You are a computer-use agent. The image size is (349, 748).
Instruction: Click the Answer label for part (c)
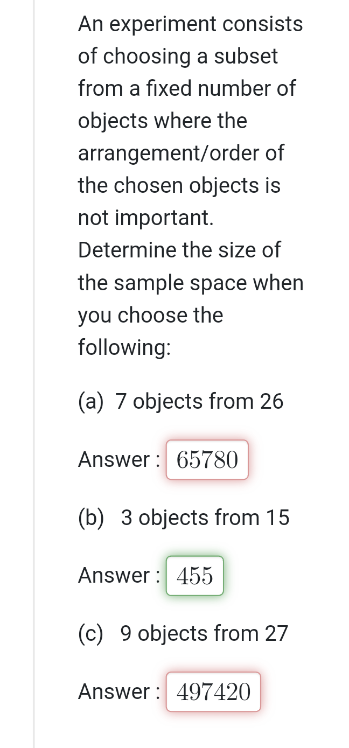coord(117,692)
